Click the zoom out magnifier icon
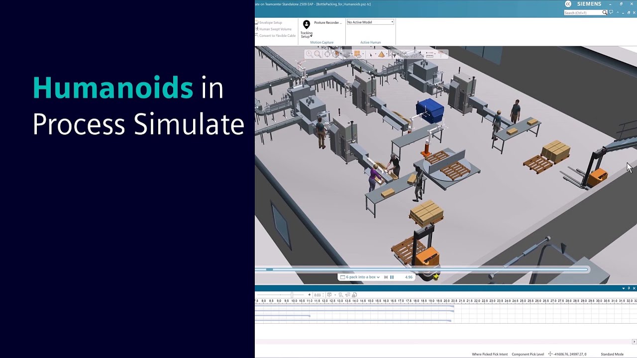The height and width of the screenshot is (358, 637). point(310,54)
